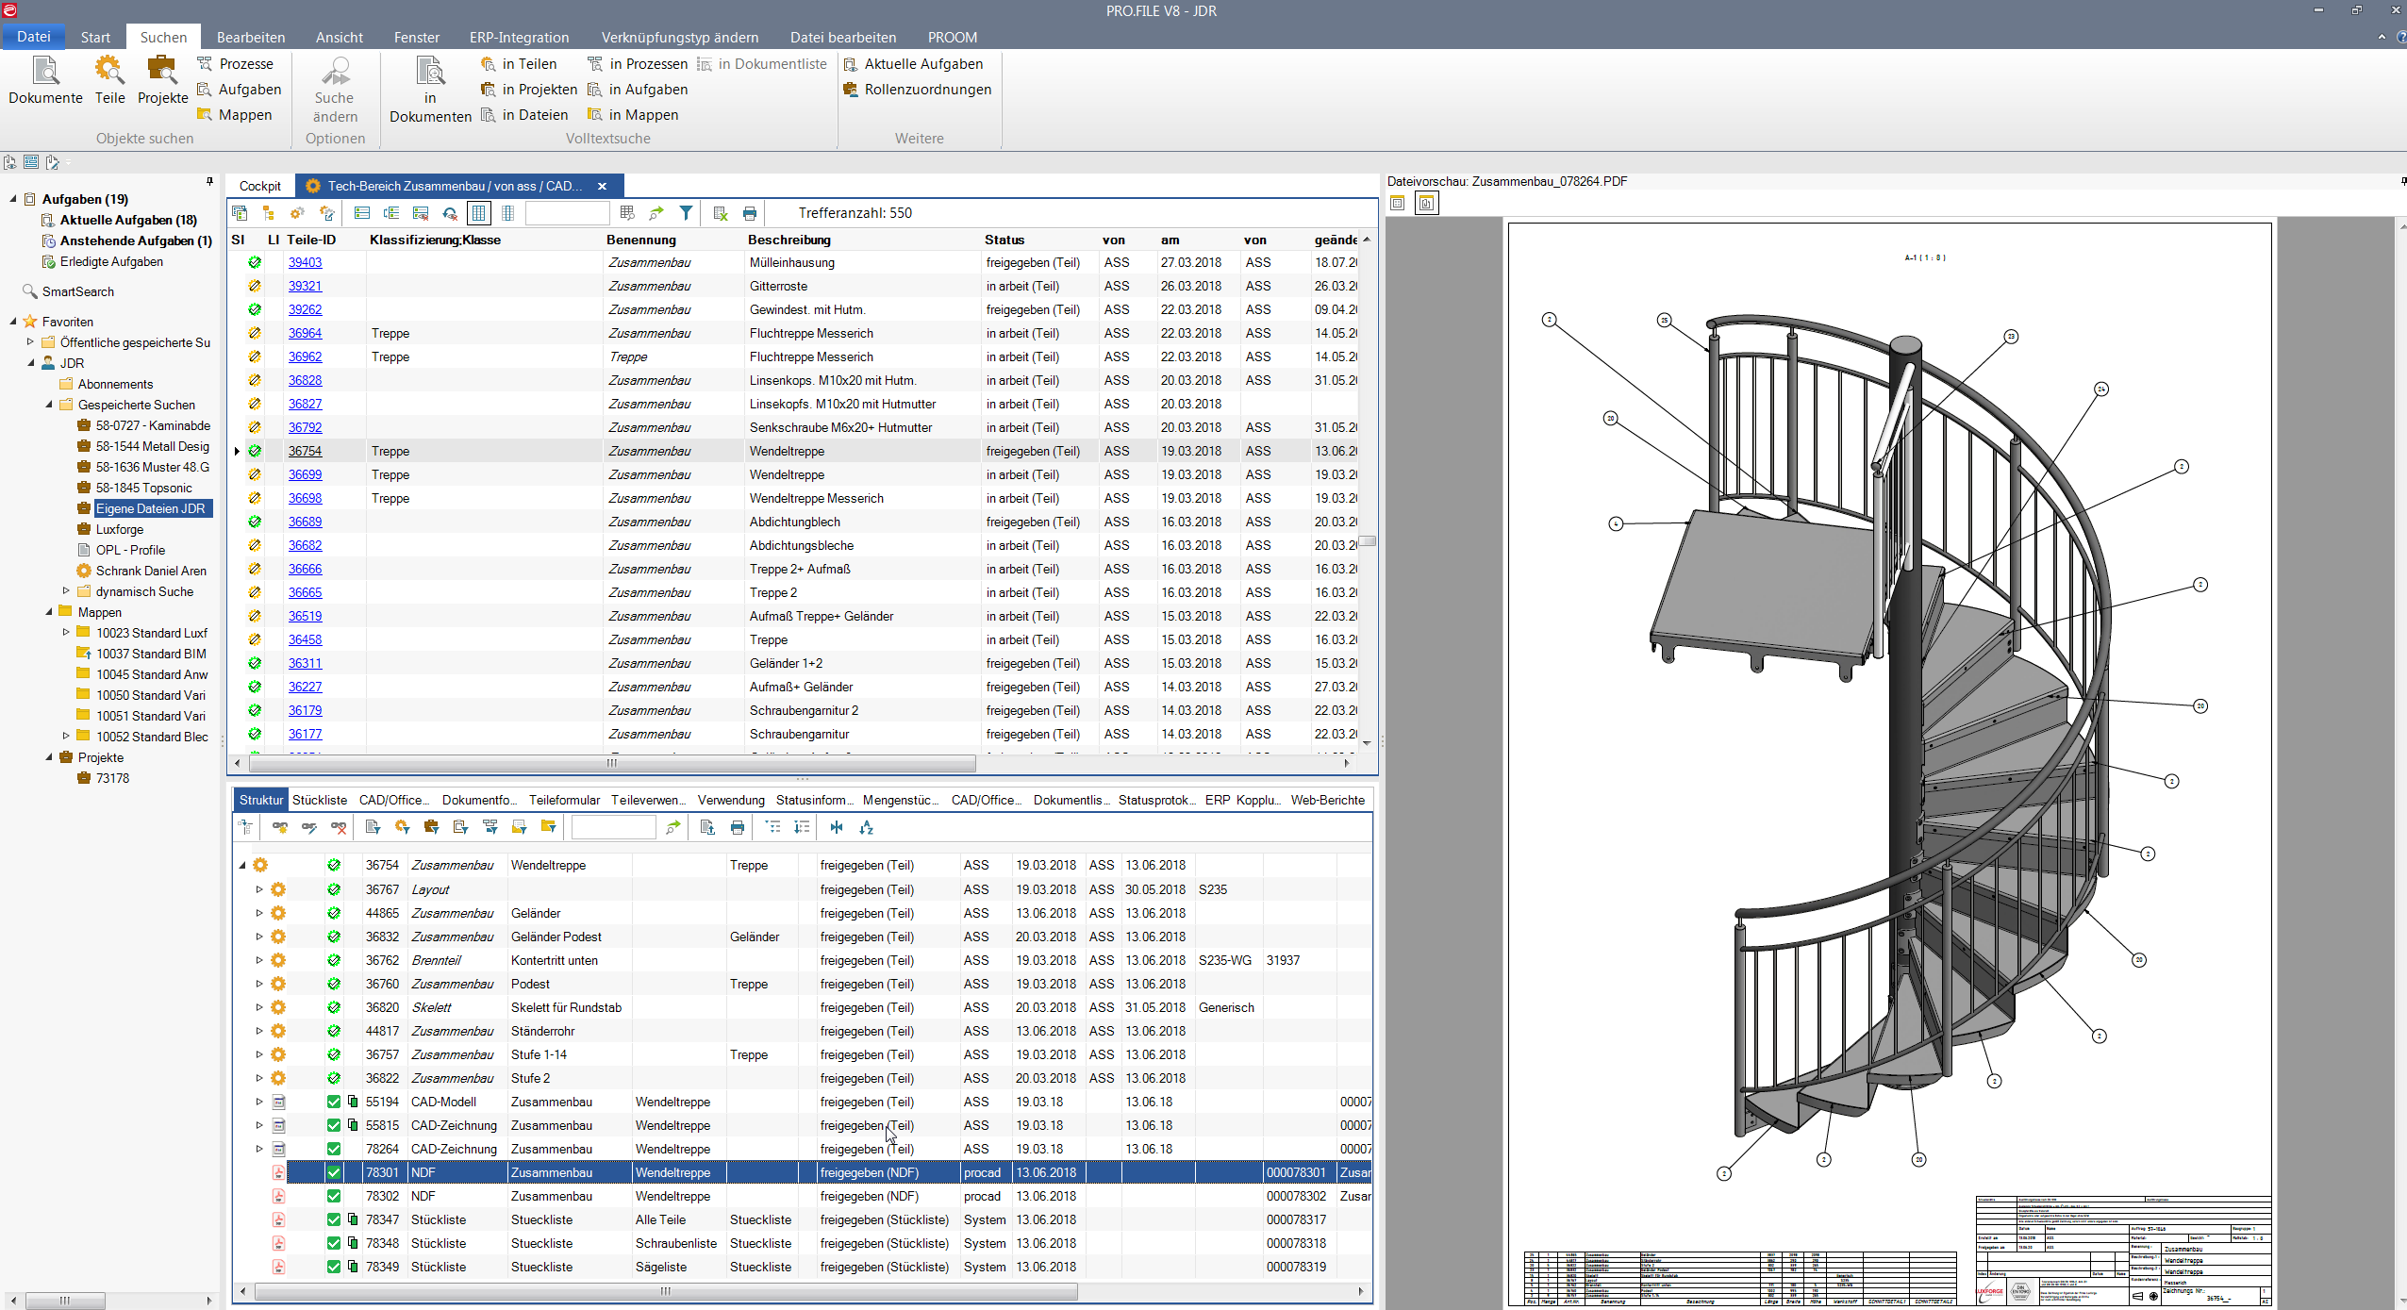Click the Struktur toolbar search input field
Viewport: 2407px width, 1310px height.
click(x=613, y=827)
